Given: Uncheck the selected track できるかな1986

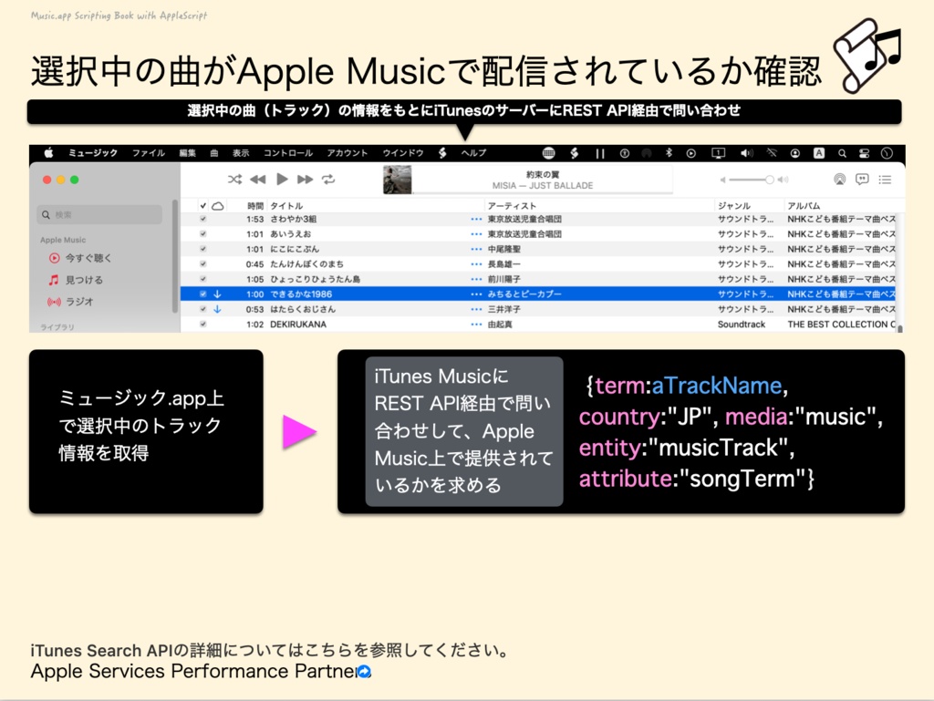Looking at the screenshot, I should [202, 294].
